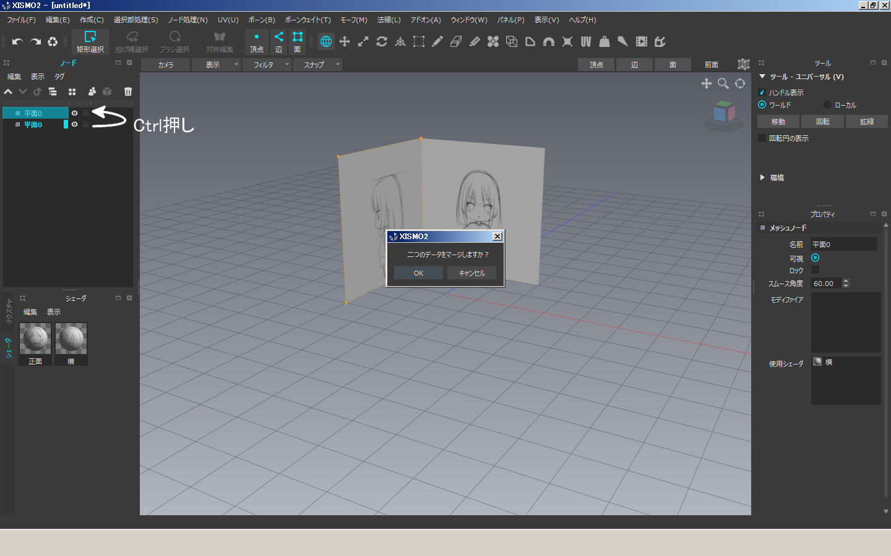
Task: Open the 前面 view selector
Action: [712, 64]
